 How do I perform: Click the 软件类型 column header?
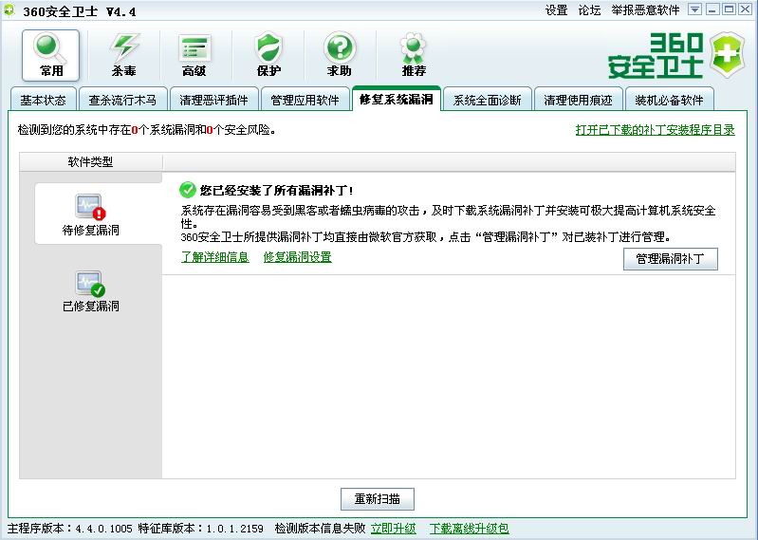90,161
